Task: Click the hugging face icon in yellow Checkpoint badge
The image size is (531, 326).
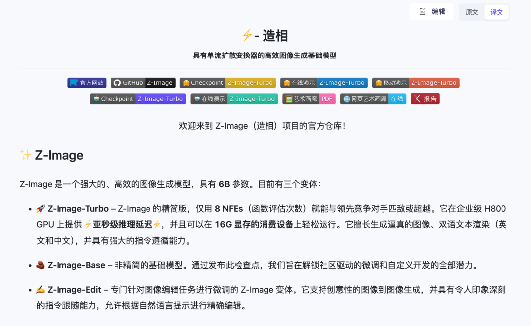Action: pos(186,83)
